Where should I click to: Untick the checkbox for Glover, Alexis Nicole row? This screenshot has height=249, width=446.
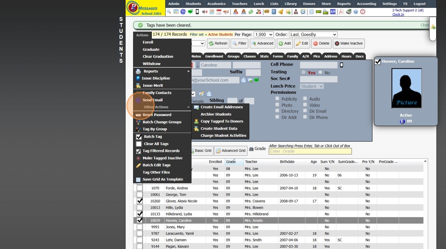[x=139, y=201]
